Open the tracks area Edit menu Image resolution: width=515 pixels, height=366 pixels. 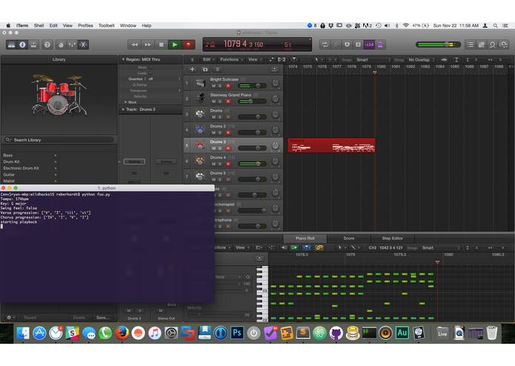click(208, 59)
